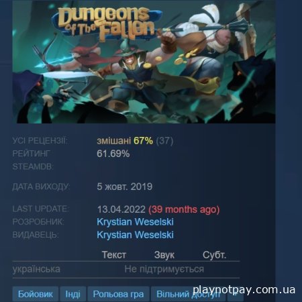Open the Krystian Weselski developer link
This screenshot has width=302, height=302.
(x=135, y=222)
